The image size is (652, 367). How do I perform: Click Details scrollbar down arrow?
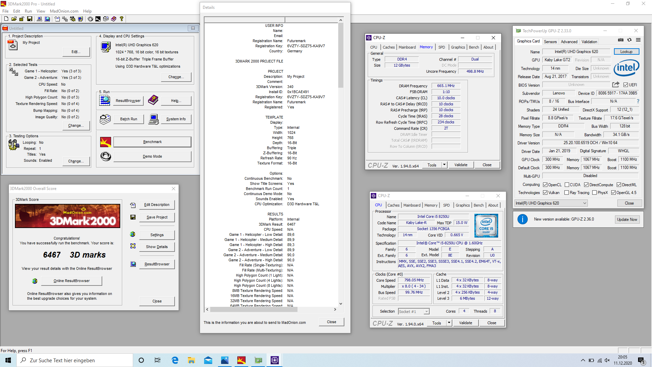point(341,304)
